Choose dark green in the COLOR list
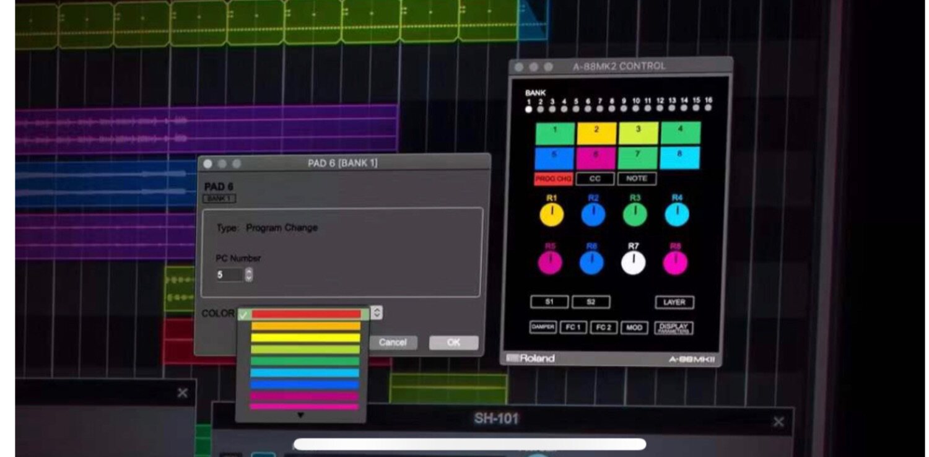929x457 pixels. point(305,361)
